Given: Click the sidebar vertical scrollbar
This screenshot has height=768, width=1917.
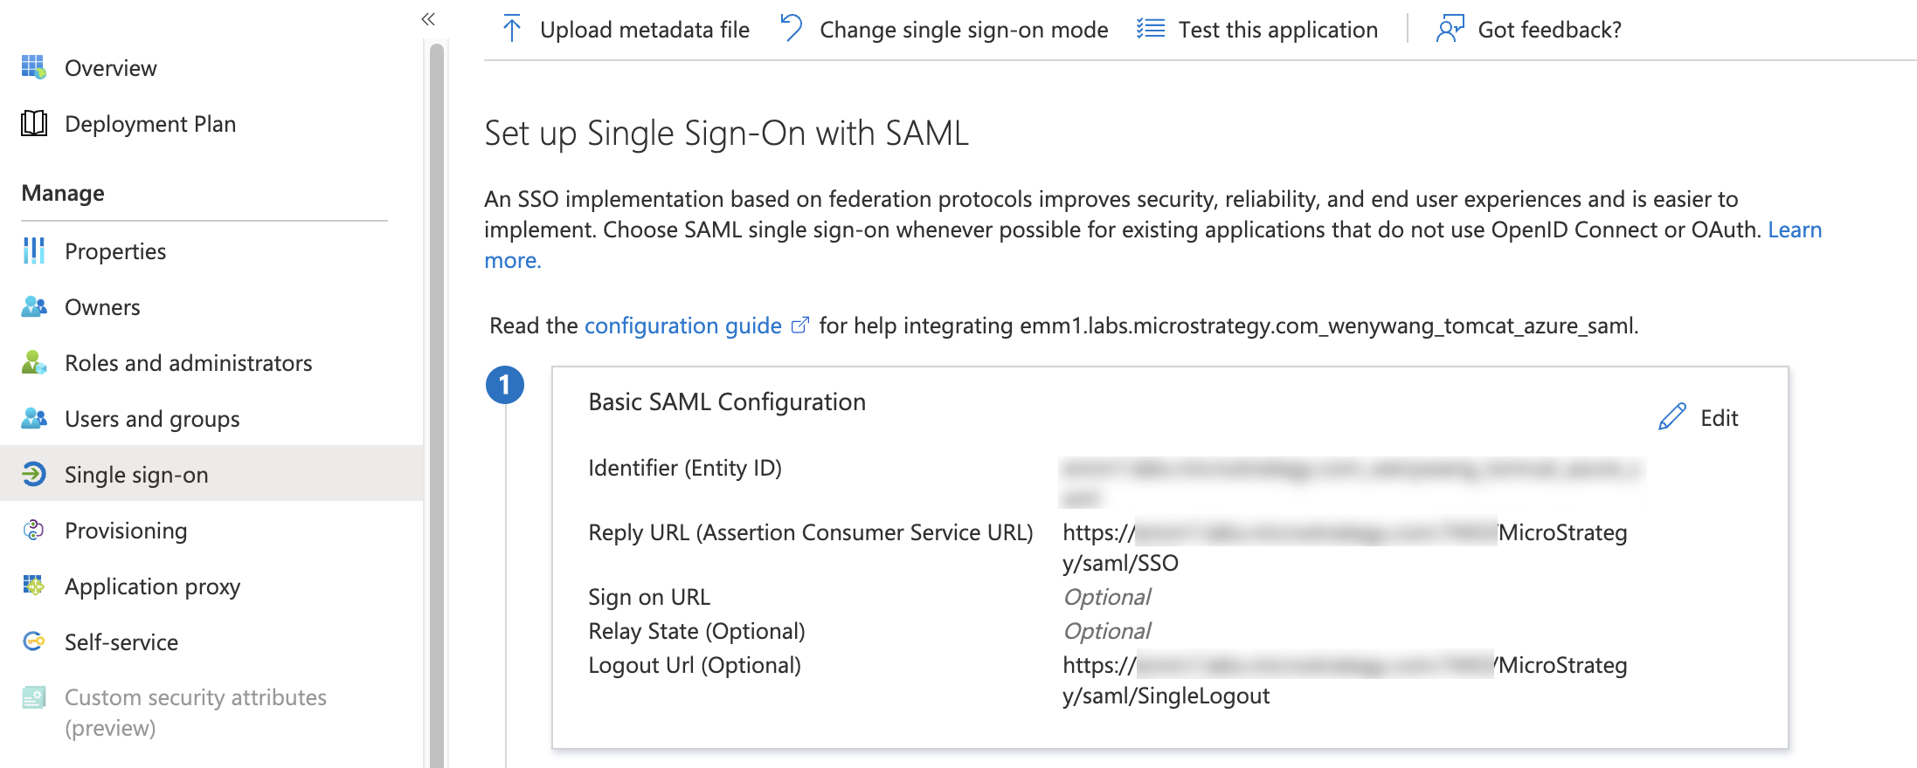Looking at the screenshot, I should pyautogui.click(x=437, y=393).
